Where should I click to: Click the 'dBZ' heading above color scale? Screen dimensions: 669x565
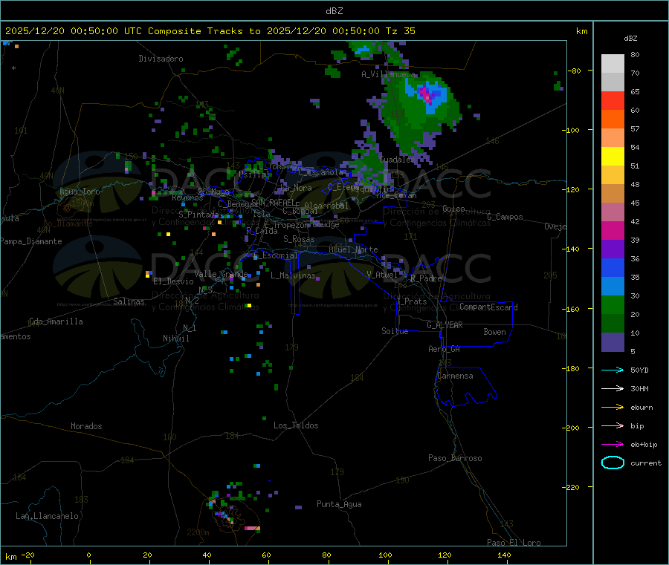click(630, 39)
